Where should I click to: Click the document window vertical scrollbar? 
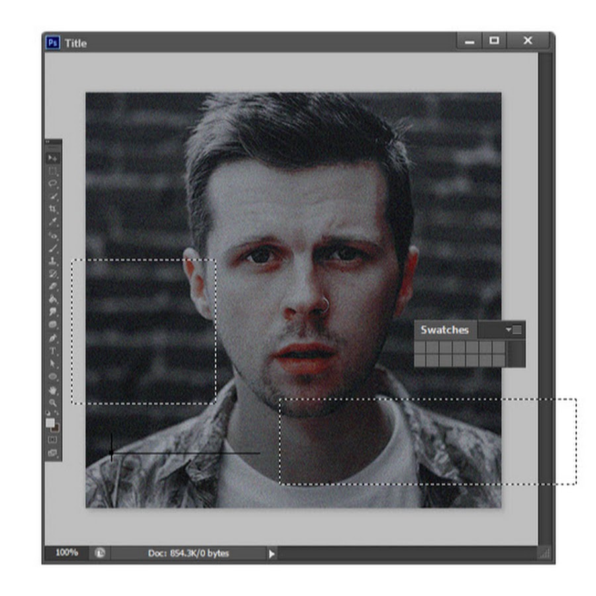(545, 299)
